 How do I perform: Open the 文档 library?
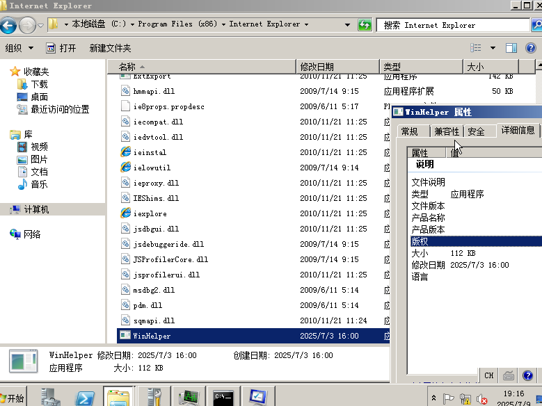[39, 172]
